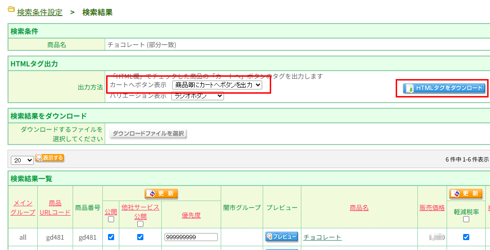Open the 20 items-per-page dropdown

(22, 160)
